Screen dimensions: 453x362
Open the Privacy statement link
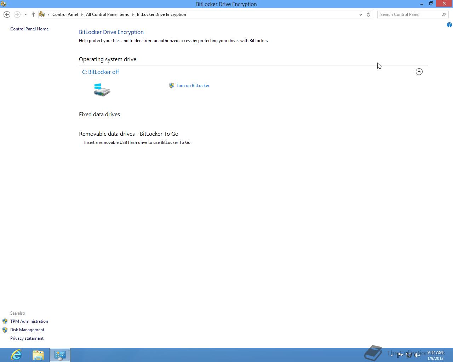[27, 338]
